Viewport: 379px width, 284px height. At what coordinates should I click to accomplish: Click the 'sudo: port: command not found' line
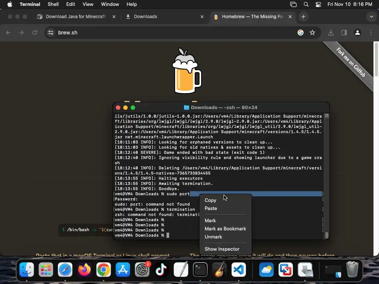(152, 204)
